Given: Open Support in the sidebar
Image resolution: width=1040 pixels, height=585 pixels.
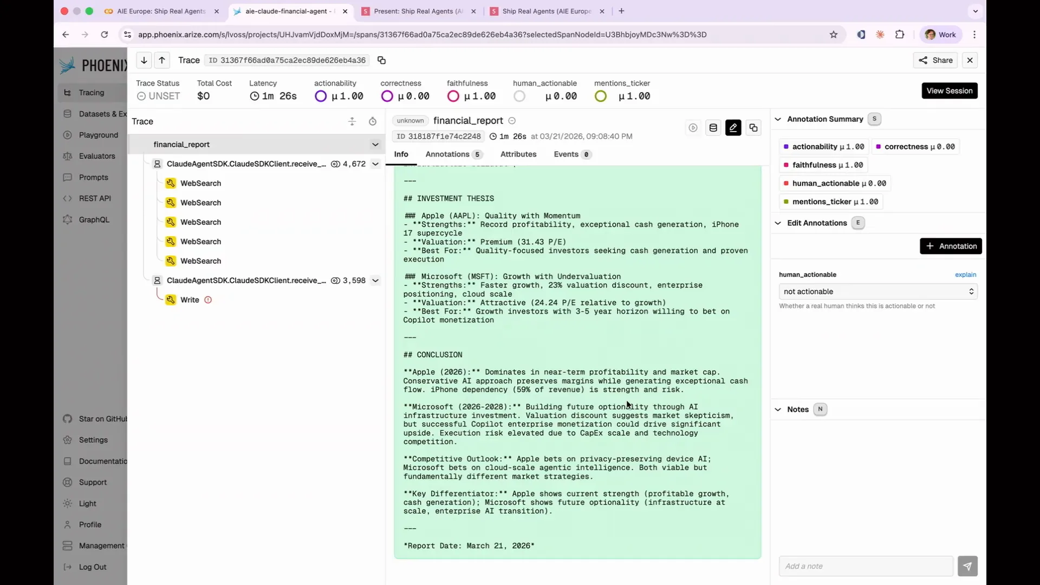Looking at the screenshot, I should tap(92, 482).
